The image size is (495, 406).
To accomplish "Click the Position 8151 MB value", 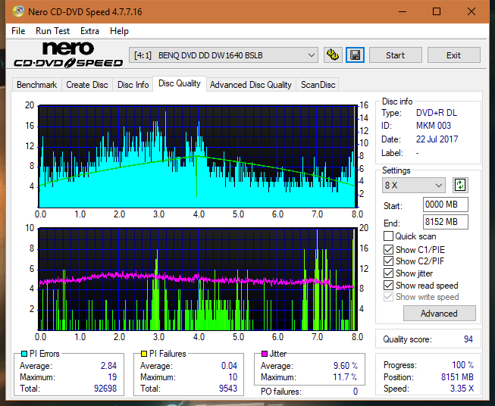I will tap(457, 377).
